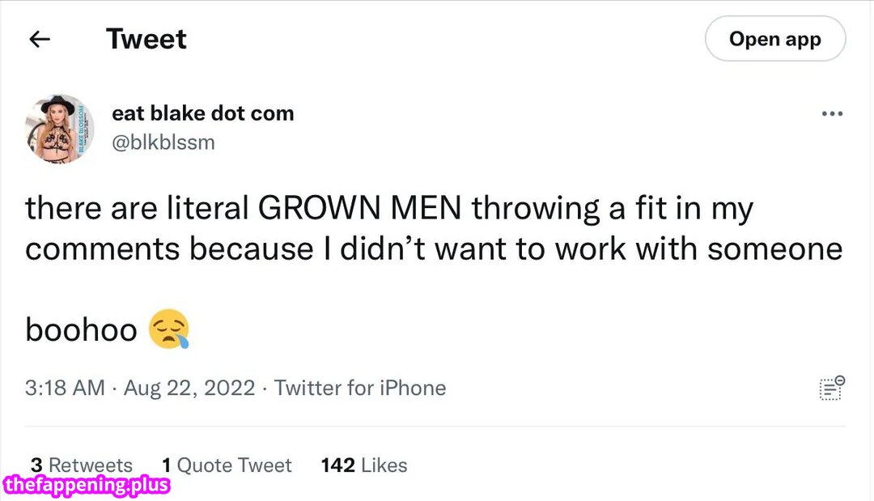Go back using the left arrow
This screenshot has width=874, height=501.
click(x=40, y=39)
